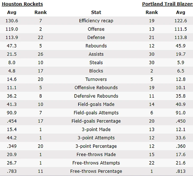Select the Steals stat label

(96, 63)
